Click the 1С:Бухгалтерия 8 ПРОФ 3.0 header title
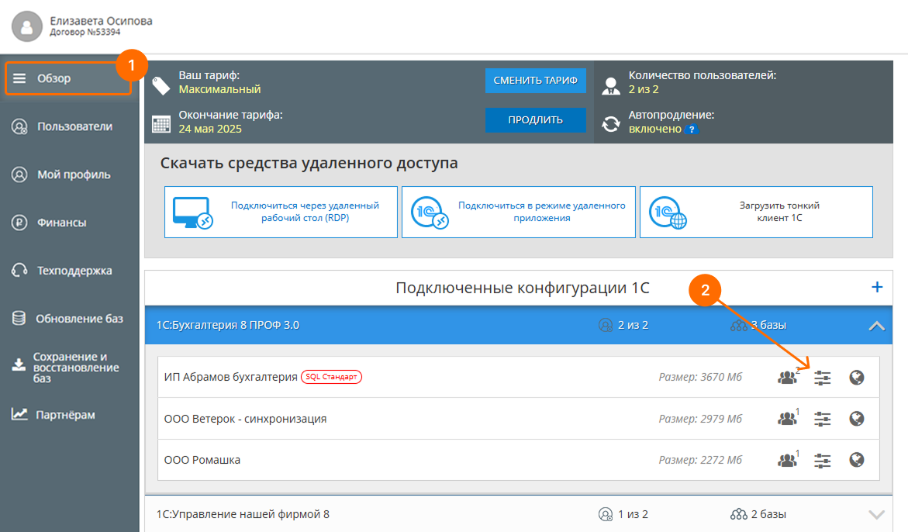Image resolution: width=908 pixels, height=532 pixels. (227, 326)
